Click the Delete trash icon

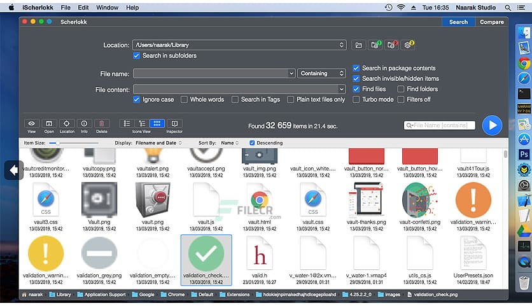click(x=101, y=124)
